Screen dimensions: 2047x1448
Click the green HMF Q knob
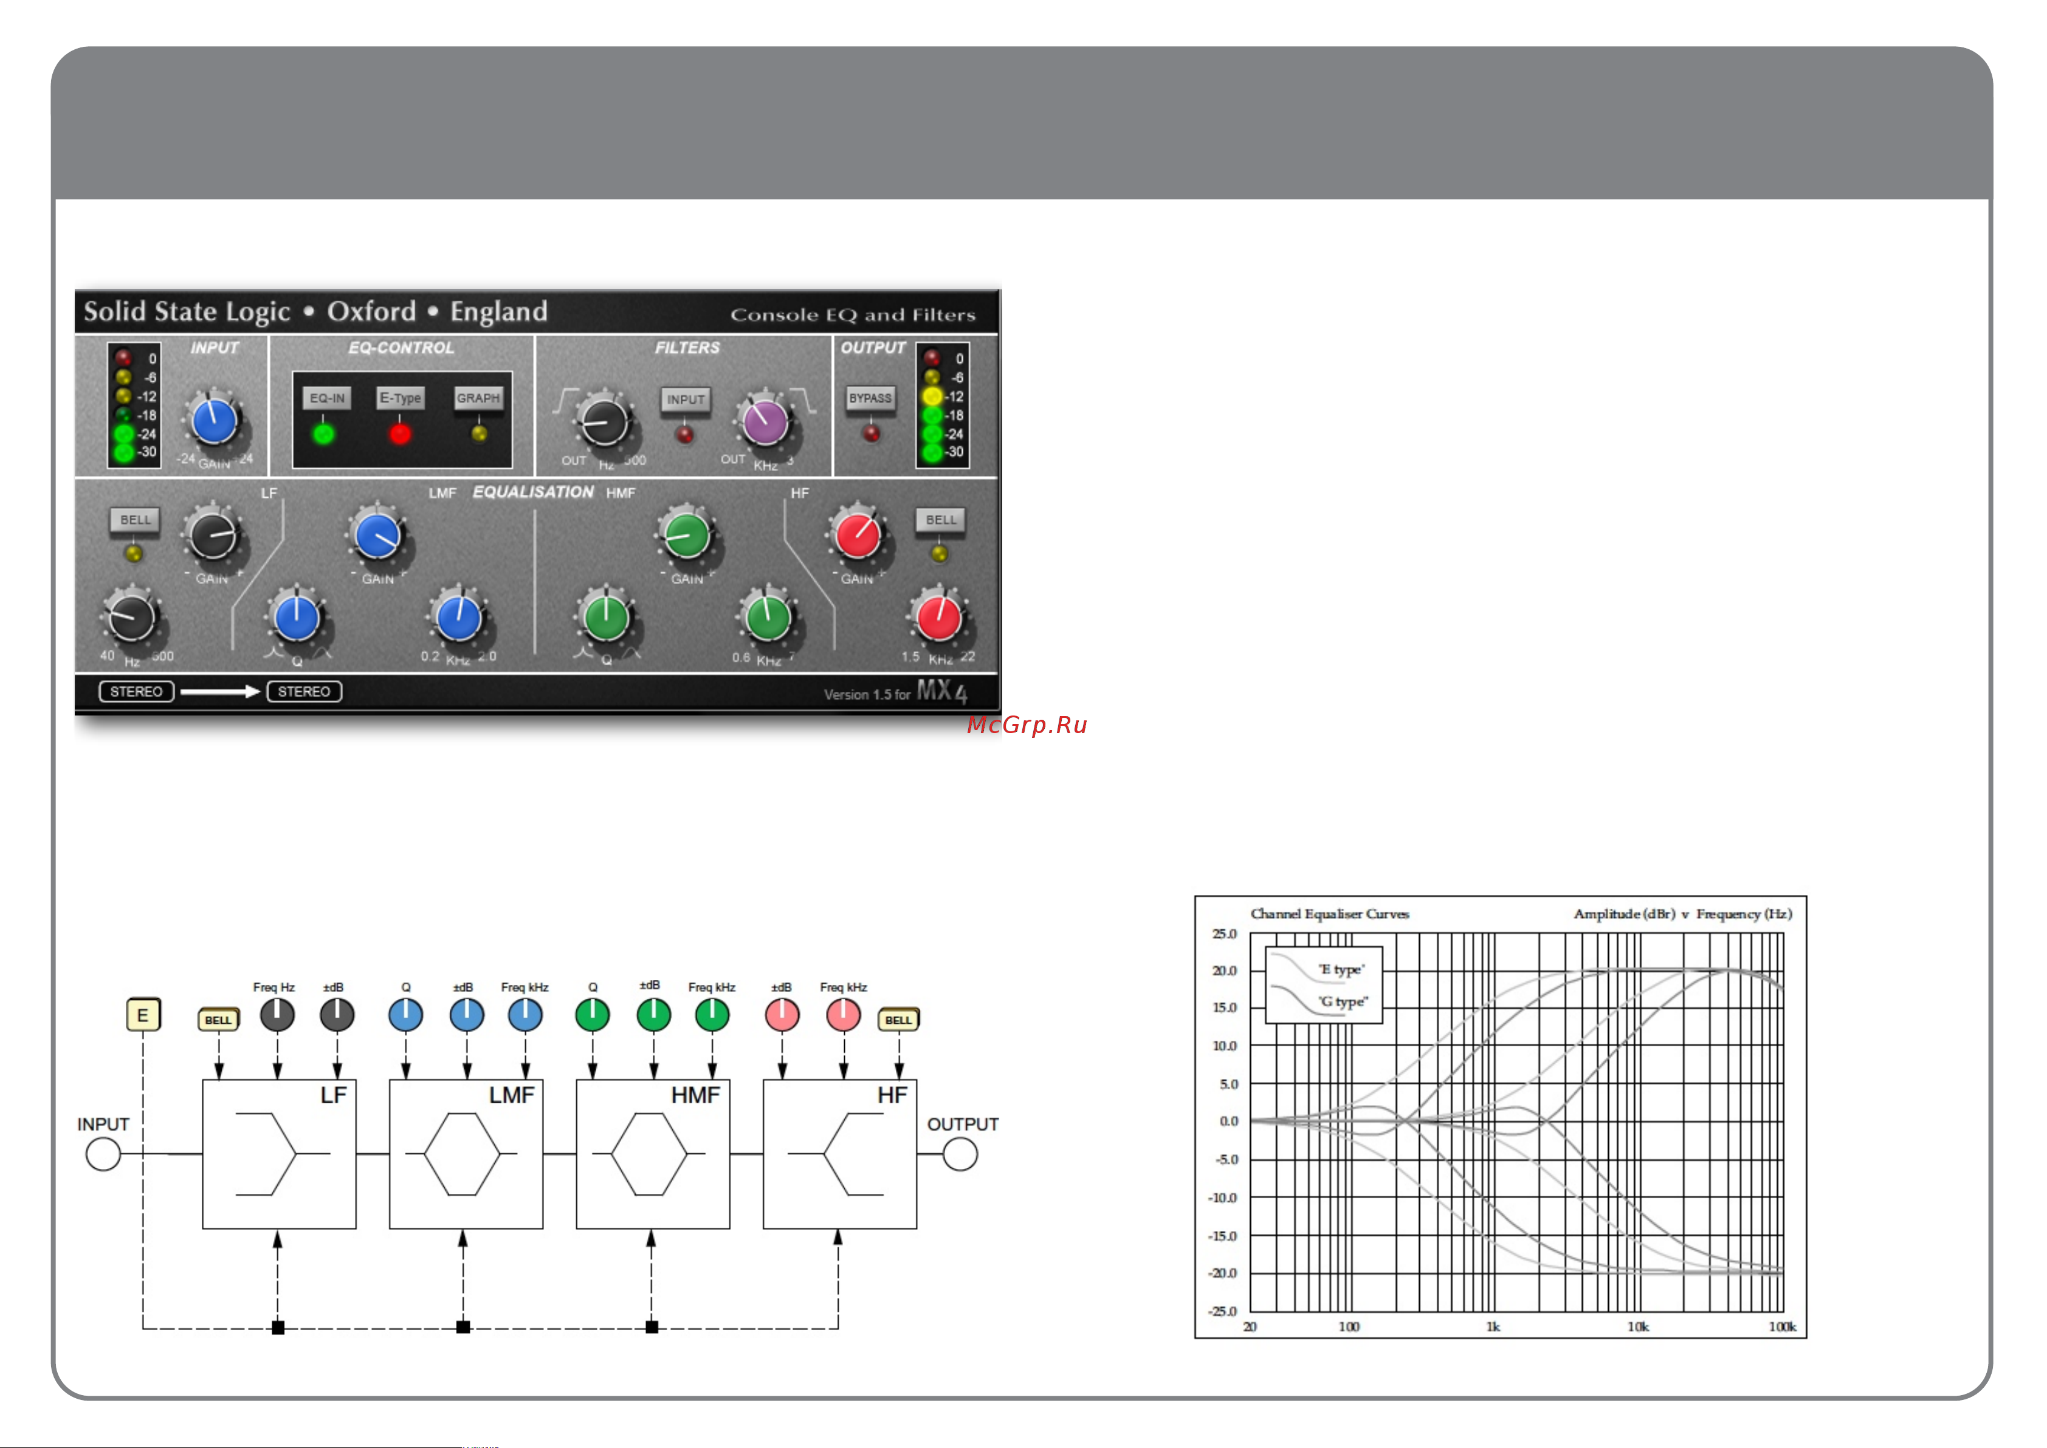click(x=606, y=618)
